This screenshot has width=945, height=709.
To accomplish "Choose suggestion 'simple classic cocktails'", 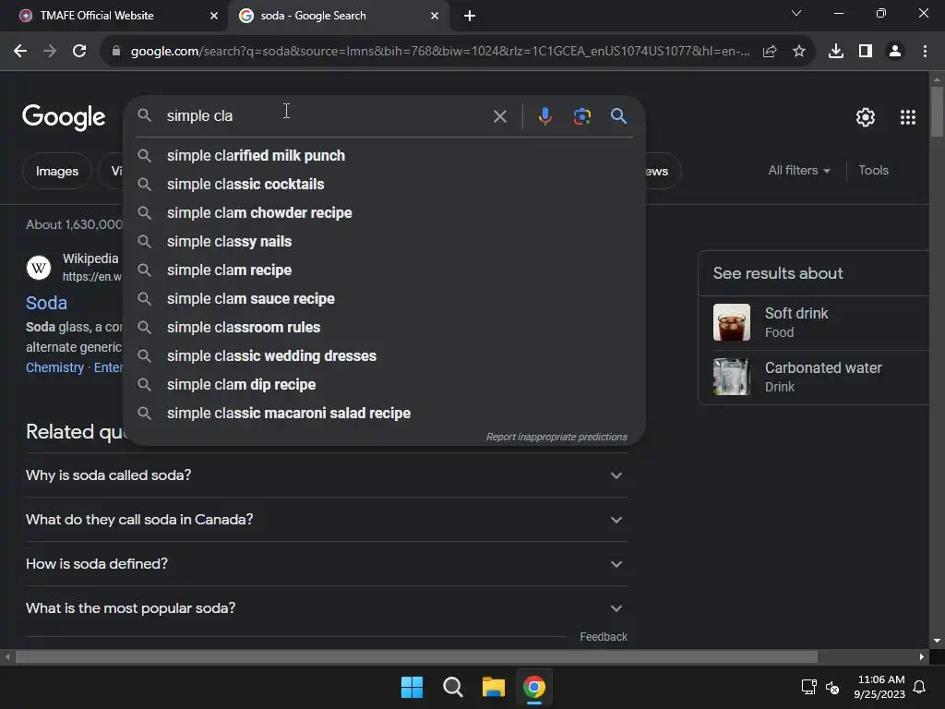I will click(384, 185).
